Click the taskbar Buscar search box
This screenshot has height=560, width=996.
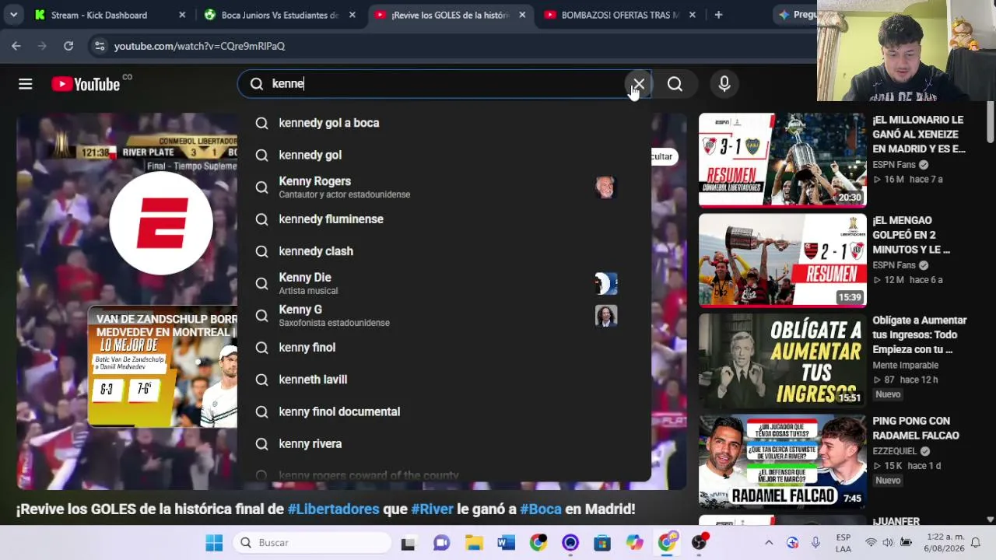click(x=310, y=543)
